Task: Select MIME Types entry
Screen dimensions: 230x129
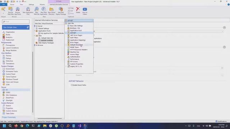Action: point(74,47)
